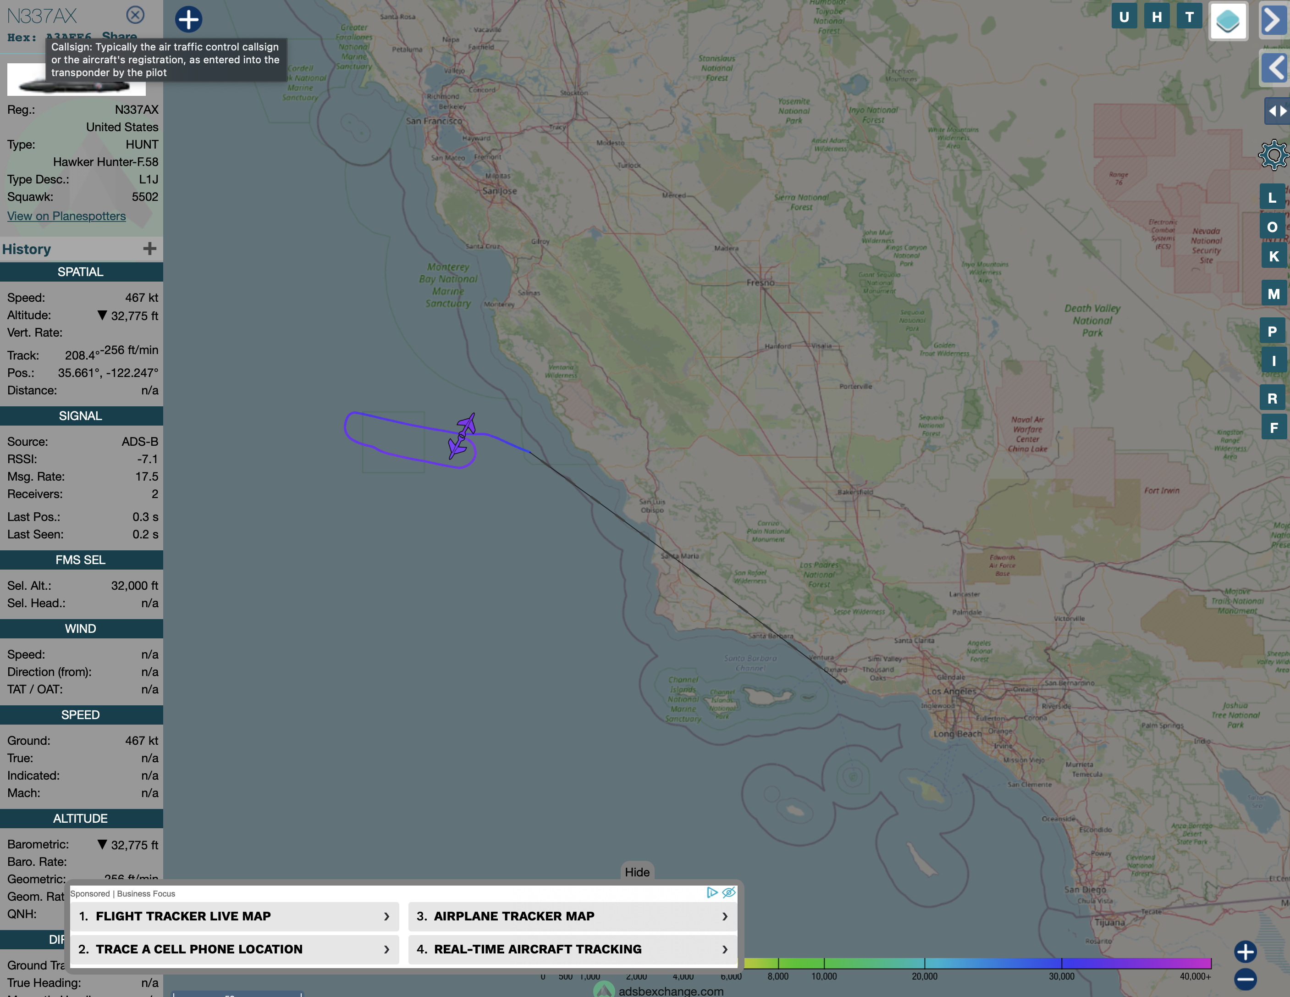Click the History heading
The width and height of the screenshot is (1290, 997).
pyautogui.click(x=27, y=249)
